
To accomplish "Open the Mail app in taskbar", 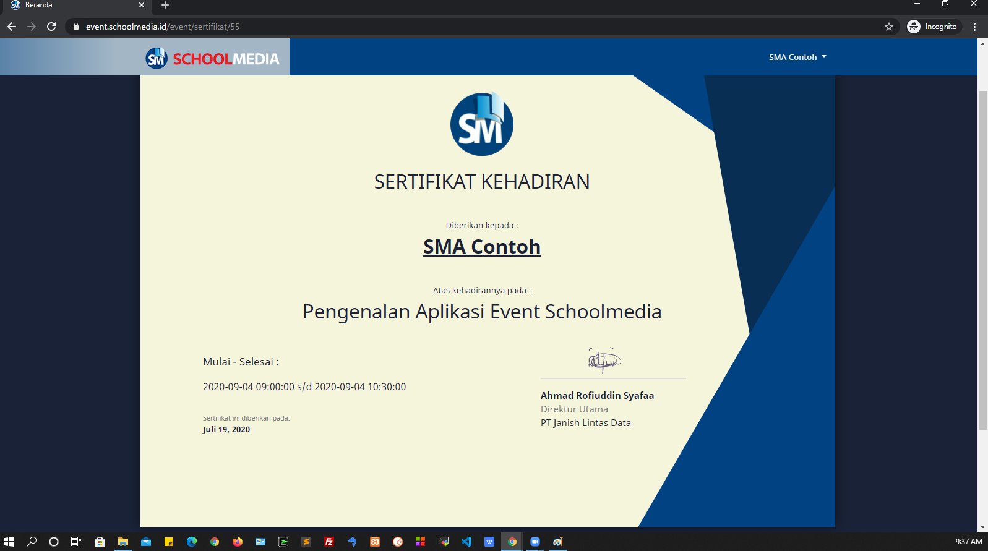I will pyautogui.click(x=146, y=542).
